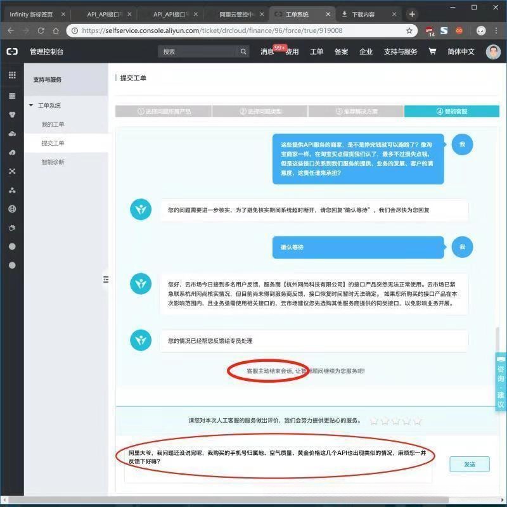Click 管理控制台 header link
507x507 pixels.
[x=46, y=52]
